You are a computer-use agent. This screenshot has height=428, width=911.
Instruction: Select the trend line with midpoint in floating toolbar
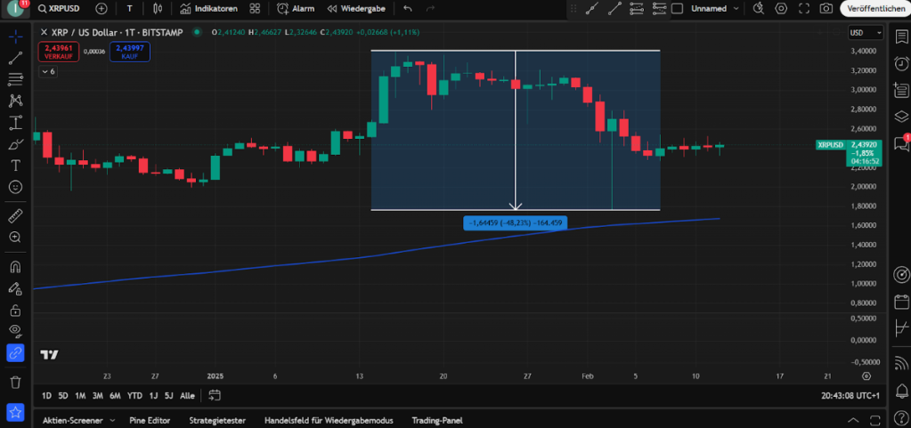click(592, 9)
